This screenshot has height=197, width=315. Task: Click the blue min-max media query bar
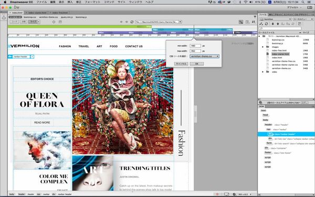[x=192, y=29]
